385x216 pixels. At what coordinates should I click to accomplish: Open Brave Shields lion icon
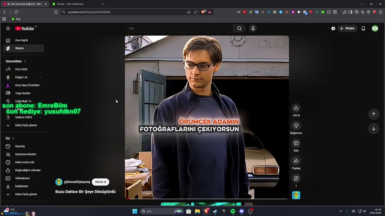pos(203,12)
